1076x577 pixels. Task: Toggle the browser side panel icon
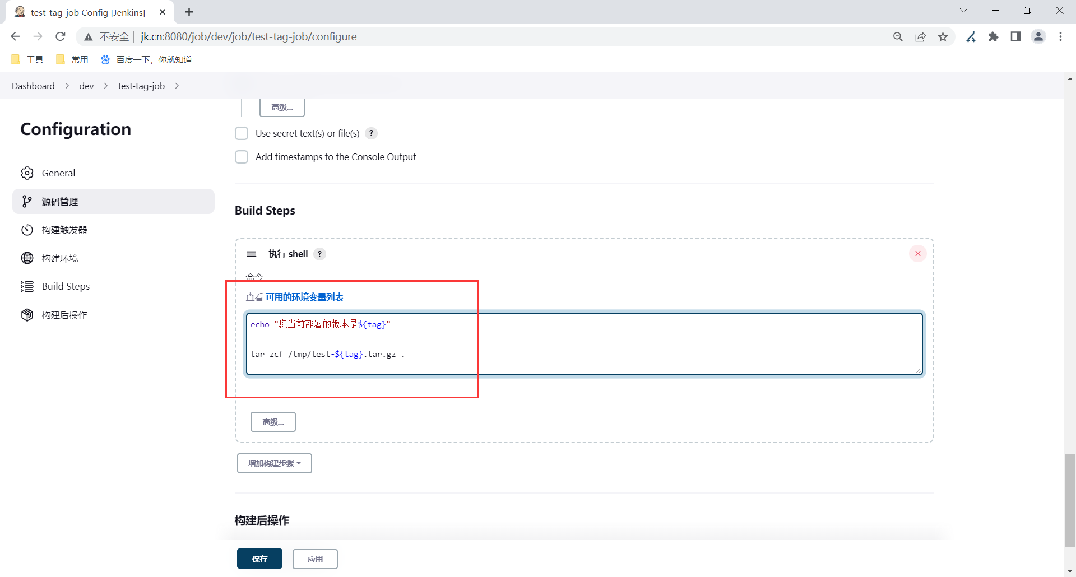[x=1015, y=36]
